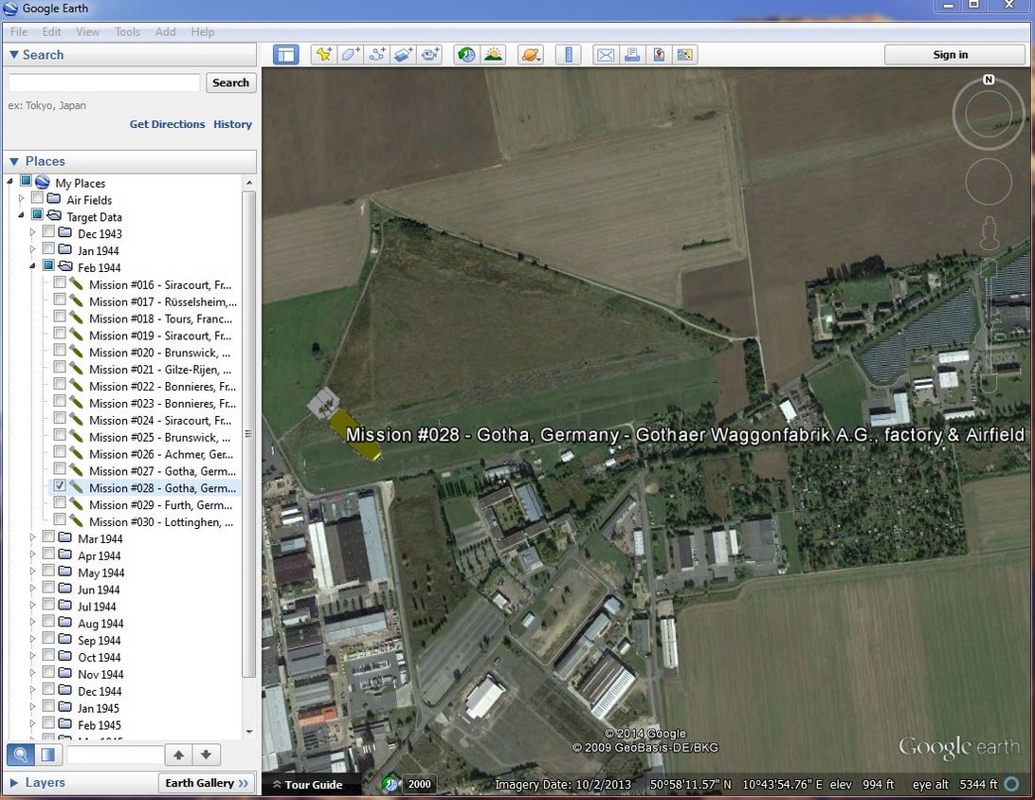Open the Add menu
1035x800 pixels.
(x=165, y=31)
